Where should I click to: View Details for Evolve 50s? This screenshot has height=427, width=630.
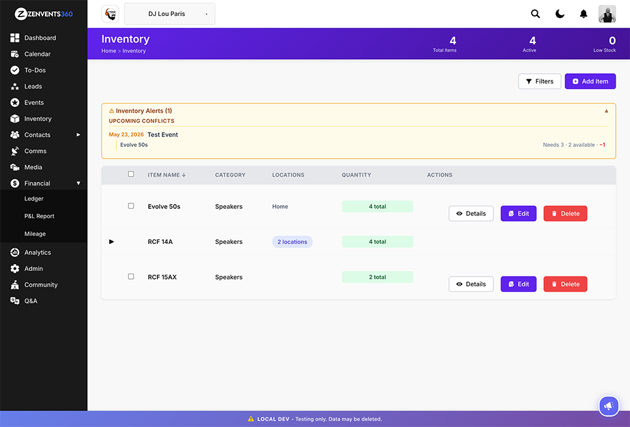[471, 214]
